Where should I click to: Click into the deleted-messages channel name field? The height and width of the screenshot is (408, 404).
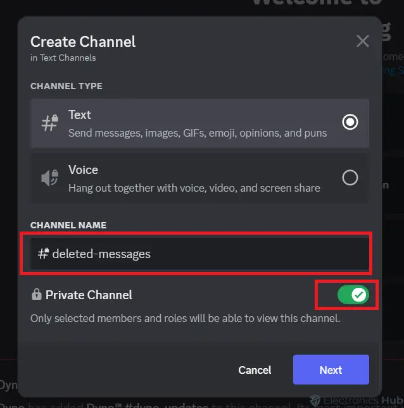(x=199, y=254)
